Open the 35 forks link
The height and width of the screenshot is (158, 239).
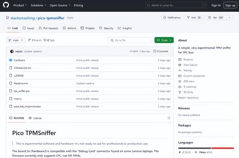coord(186,92)
